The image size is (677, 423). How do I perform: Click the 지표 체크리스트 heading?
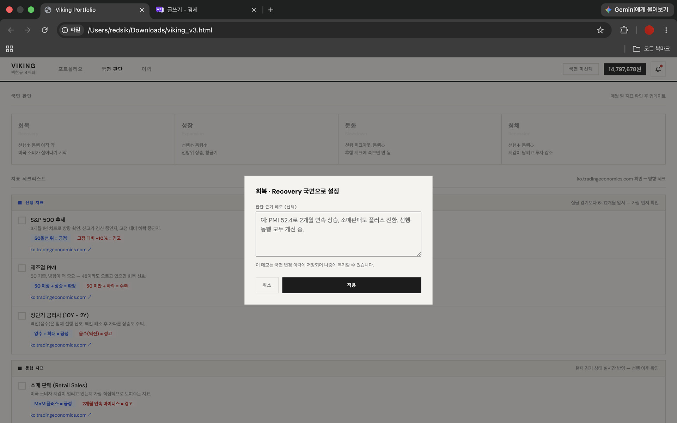pos(28,179)
